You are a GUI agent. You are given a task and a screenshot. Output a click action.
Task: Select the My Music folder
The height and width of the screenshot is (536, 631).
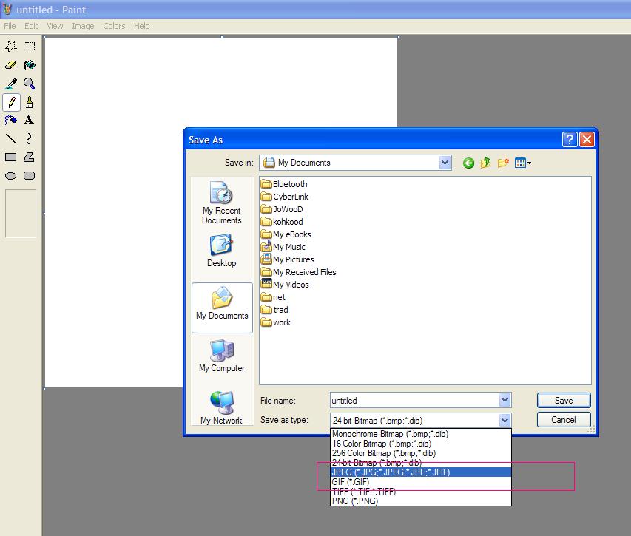[283, 247]
